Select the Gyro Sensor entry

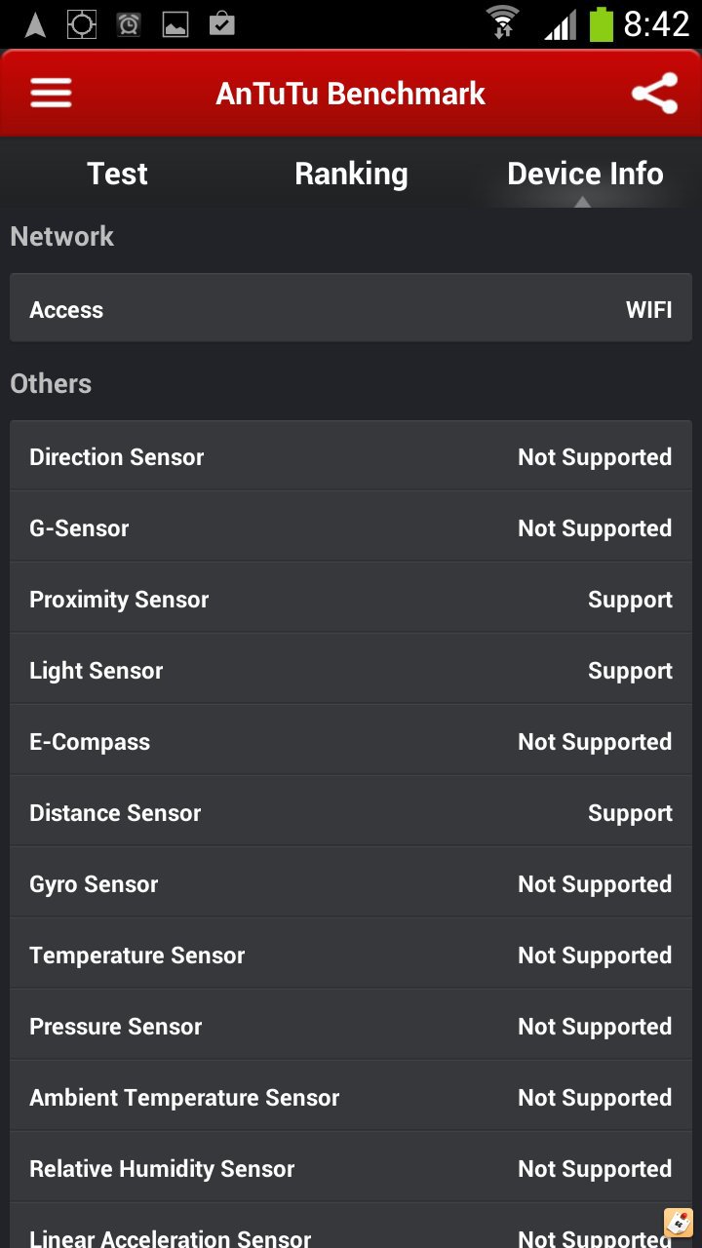[351, 883]
